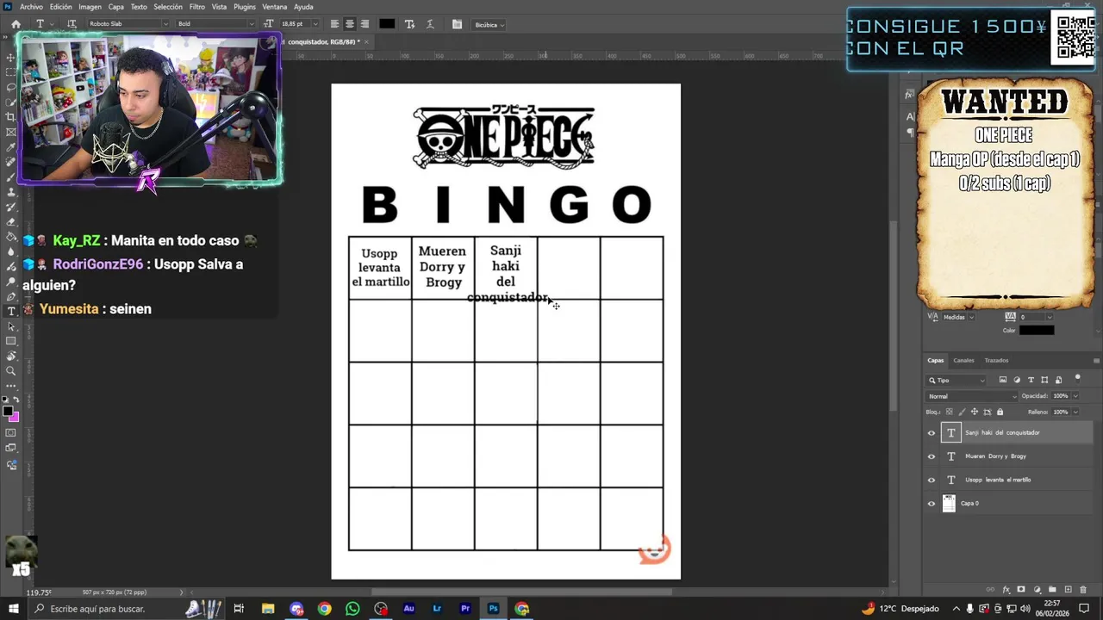
Task: Select the Frame tool
Action: (x=11, y=133)
